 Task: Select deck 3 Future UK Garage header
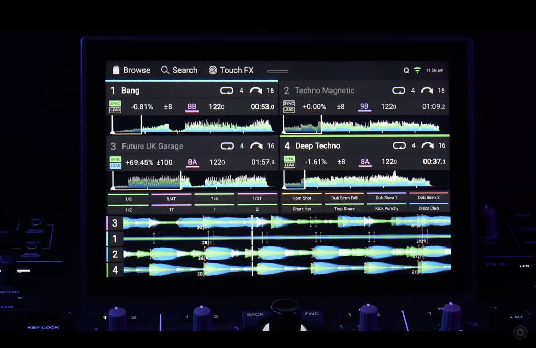coord(152,146)
